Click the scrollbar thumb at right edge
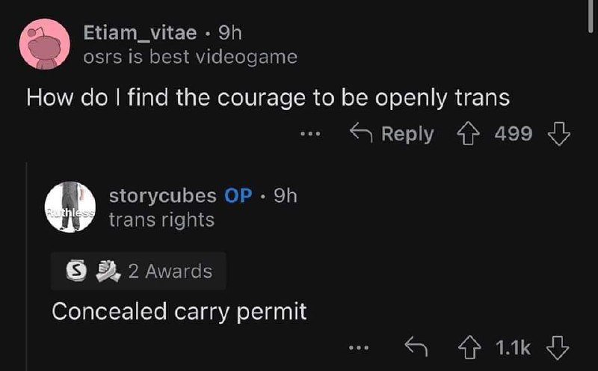Viewport: 598px width, 371px height. pos(591,16)
